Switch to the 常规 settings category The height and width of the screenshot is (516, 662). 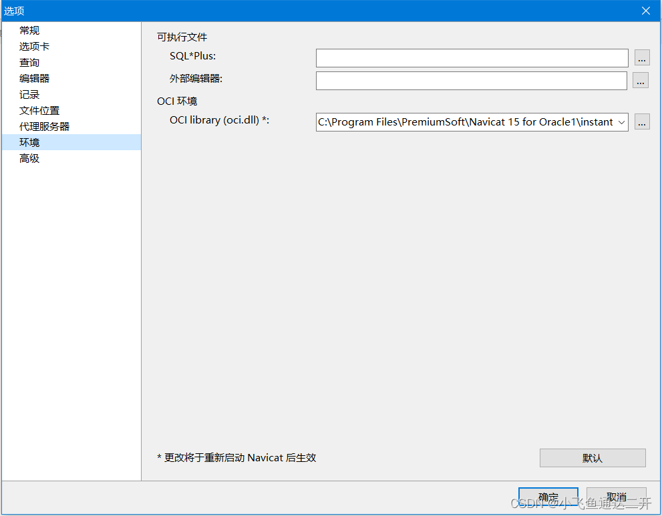(x=29, y=30)
